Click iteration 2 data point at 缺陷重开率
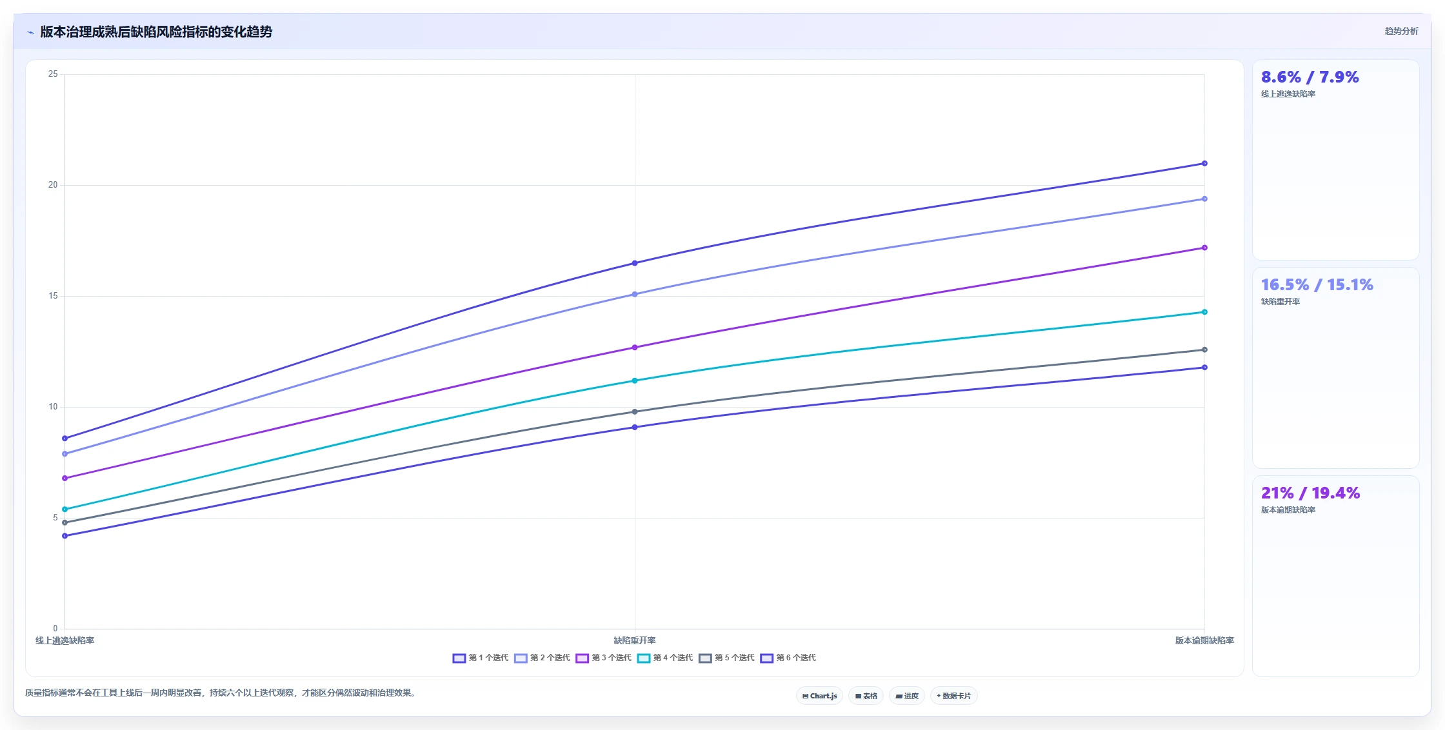 coord(635,294)
